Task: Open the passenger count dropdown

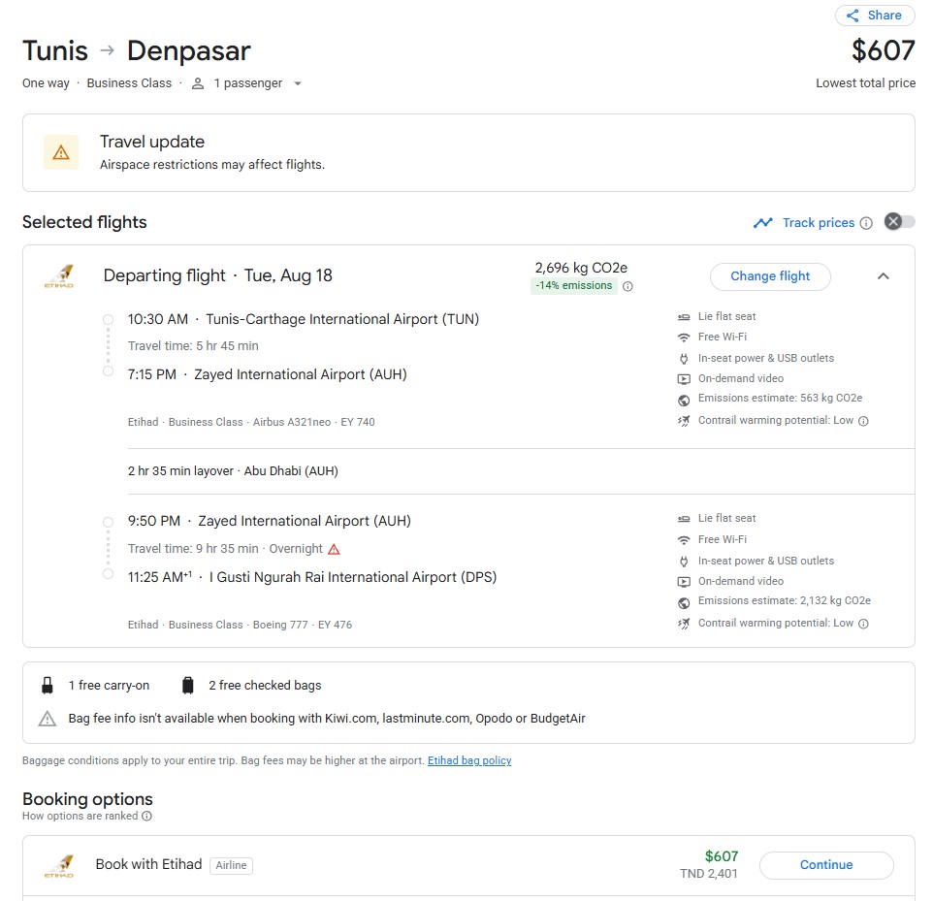Action: (x=298, y=83)
